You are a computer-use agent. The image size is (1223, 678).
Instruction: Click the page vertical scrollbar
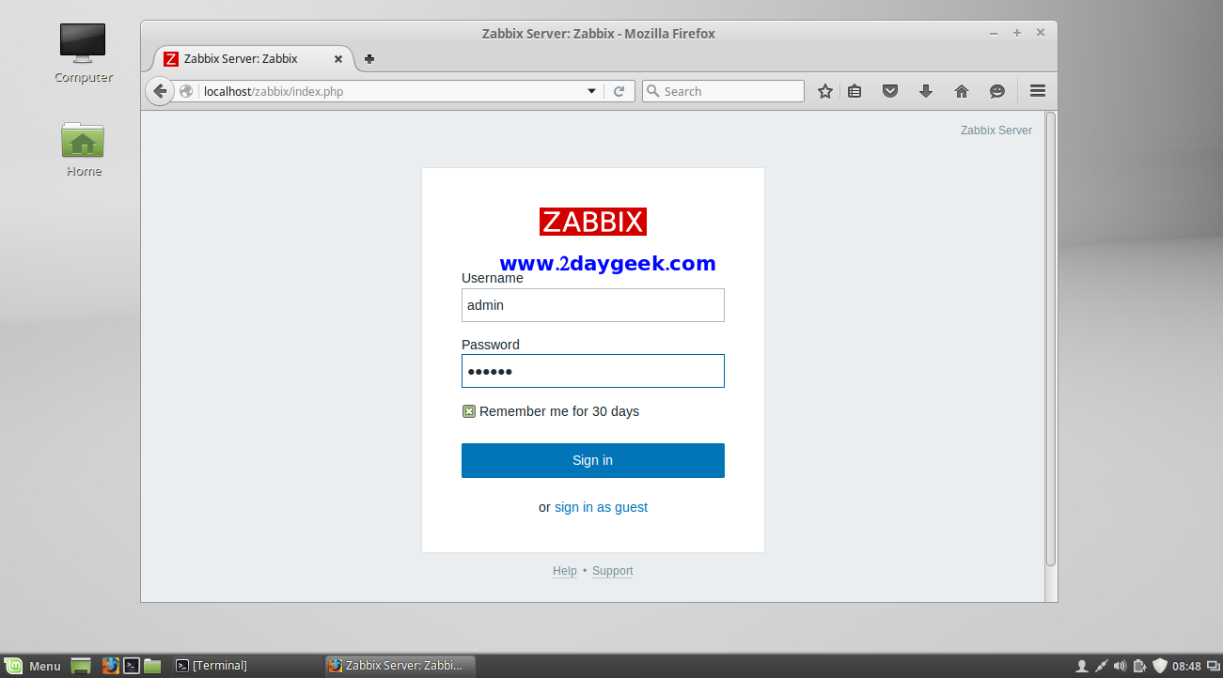[x=1051, y=338]
